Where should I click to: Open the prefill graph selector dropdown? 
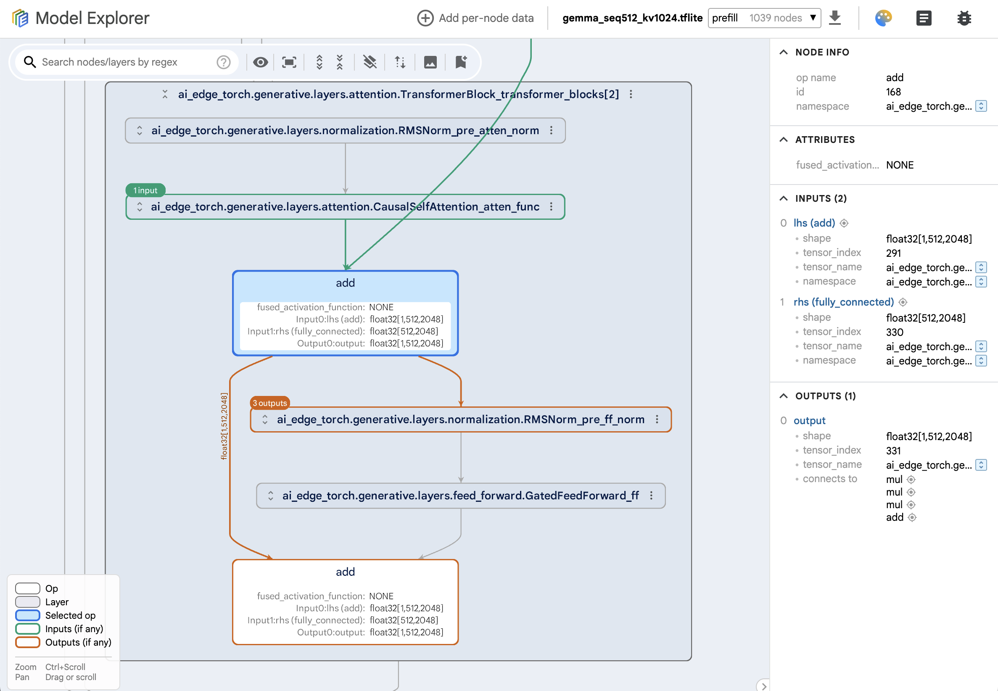814,18
